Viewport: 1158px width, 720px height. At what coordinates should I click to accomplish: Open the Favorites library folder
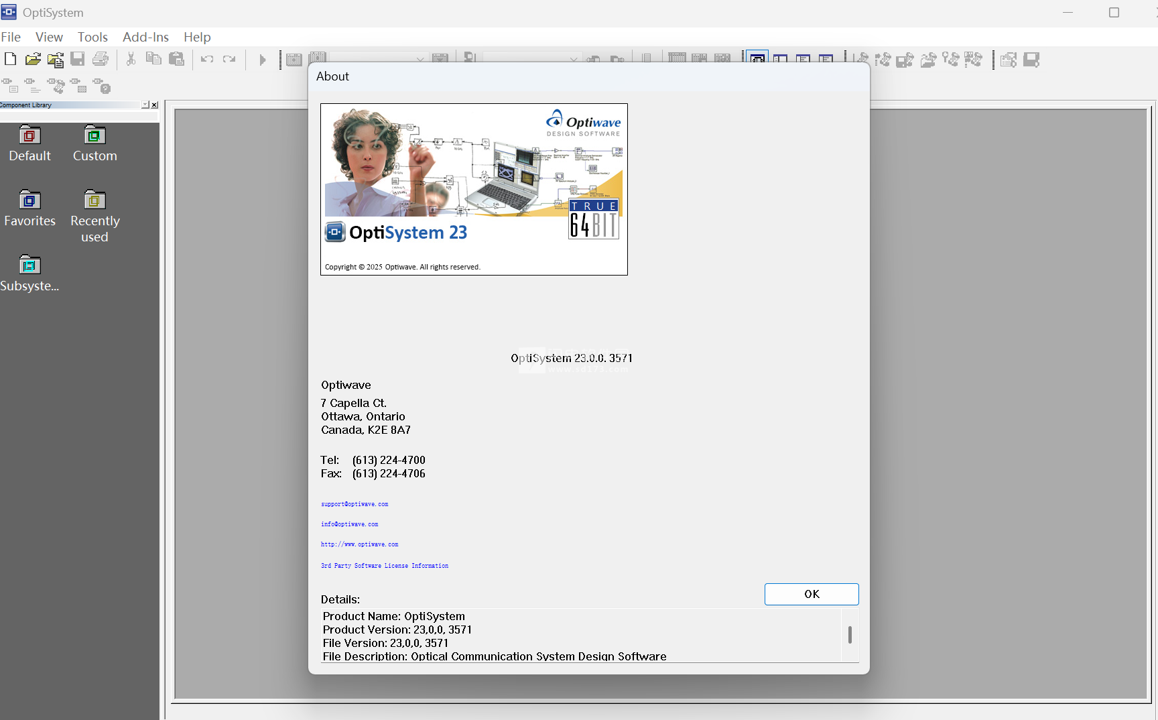29,208
